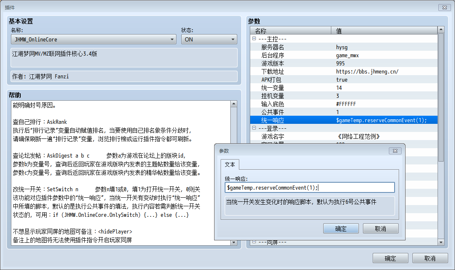Confirm the parameter dialog with 确定
This screenshot has height=270, width=455.
click(341, 228)
